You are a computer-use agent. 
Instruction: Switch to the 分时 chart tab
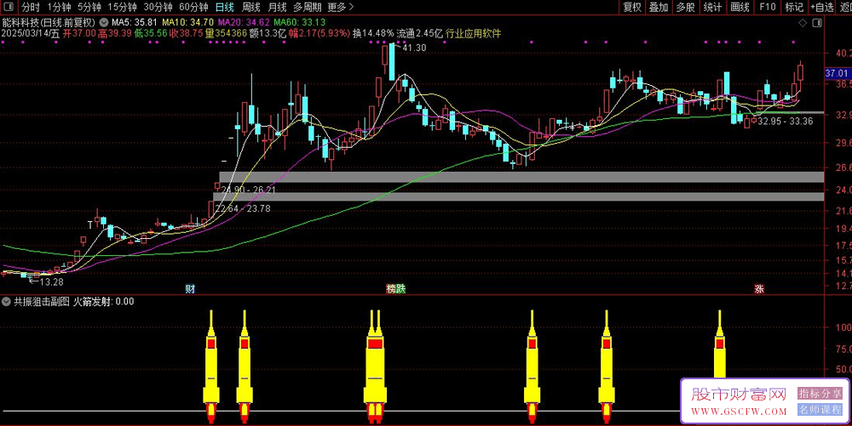(x=31, y=7)
